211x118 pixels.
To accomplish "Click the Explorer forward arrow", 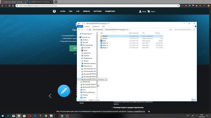I will point(82,29).
